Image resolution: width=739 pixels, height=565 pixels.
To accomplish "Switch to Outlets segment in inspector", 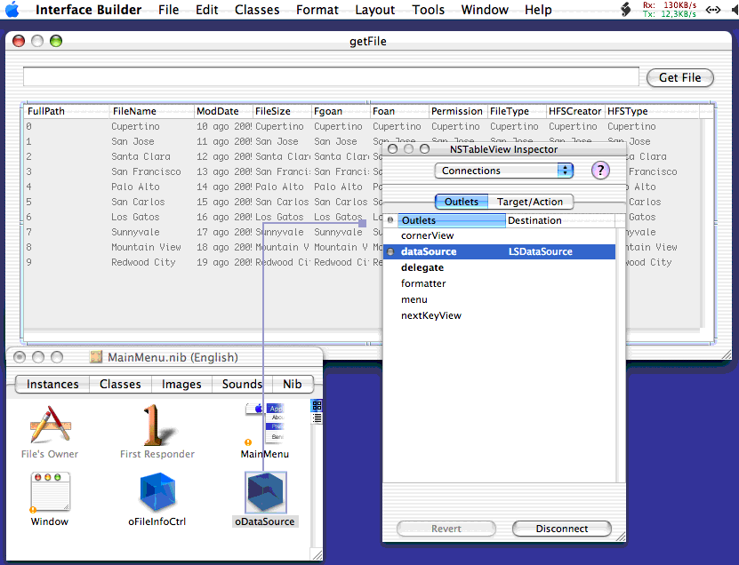I will [x=461, y=202].
